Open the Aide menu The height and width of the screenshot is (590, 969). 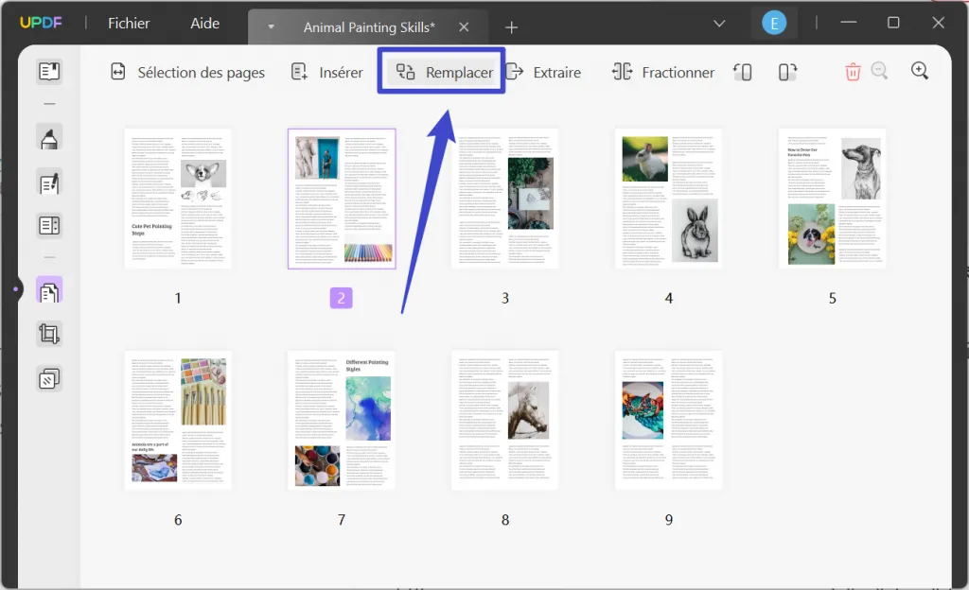pyautogui.click(x=204, y=23)
